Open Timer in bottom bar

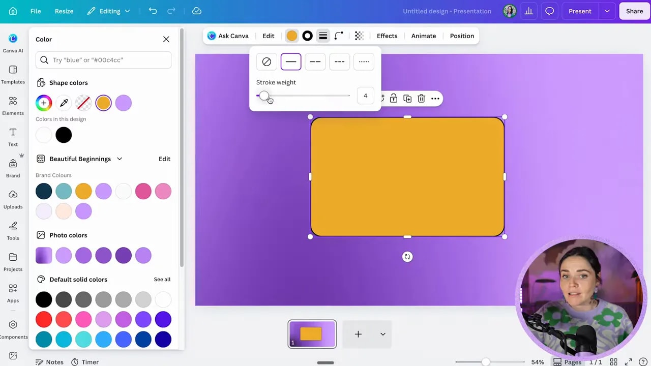pyautogui.click(x=84, y=362)
